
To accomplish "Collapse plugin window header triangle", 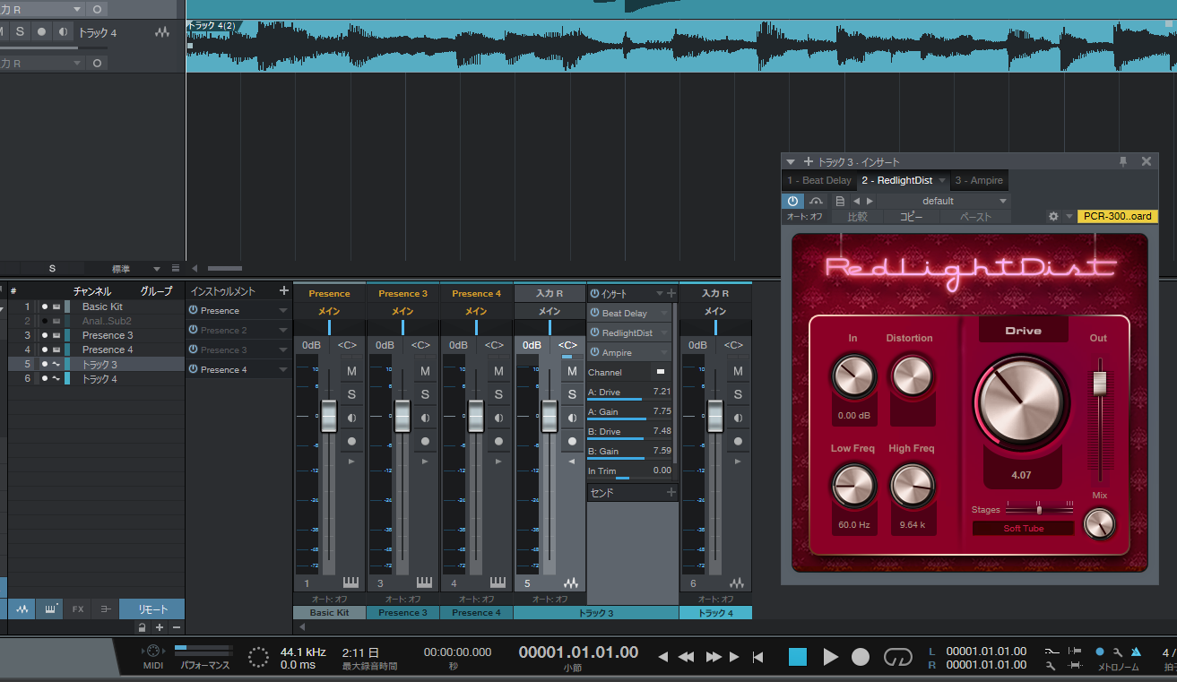I will point(792,161).
